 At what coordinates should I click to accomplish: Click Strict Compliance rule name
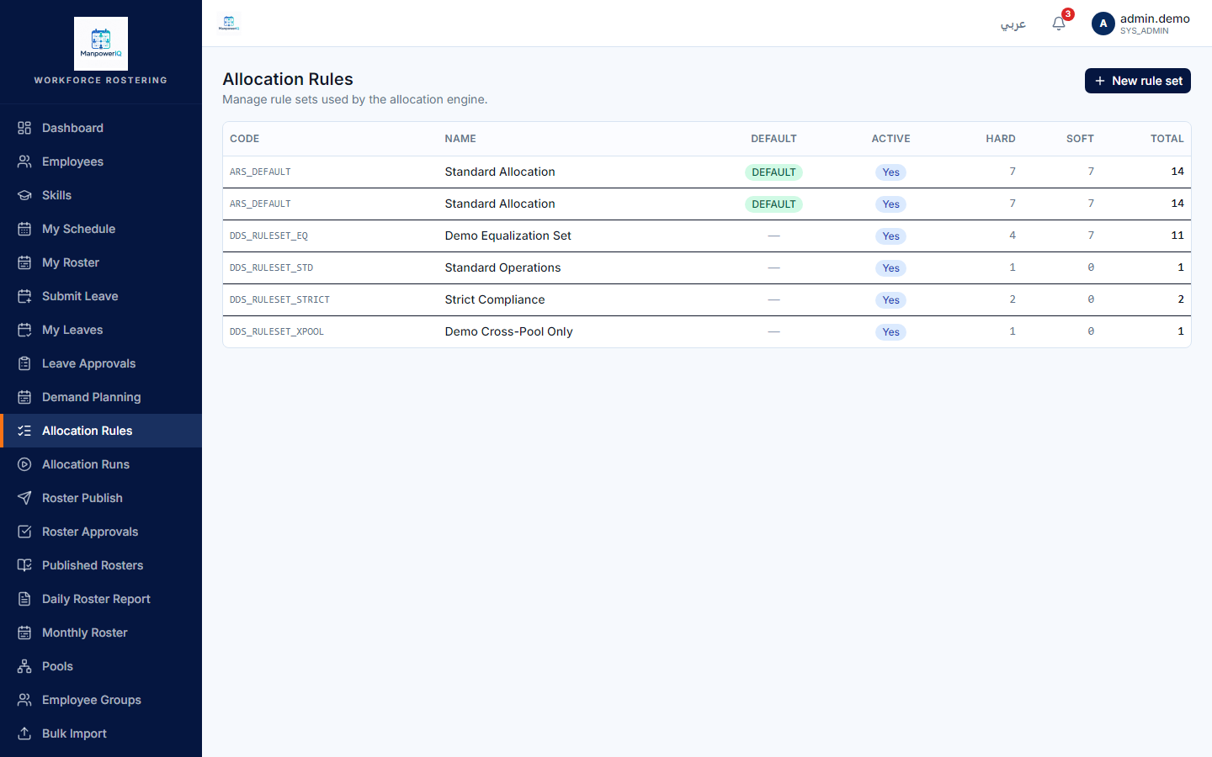(495, 299)
